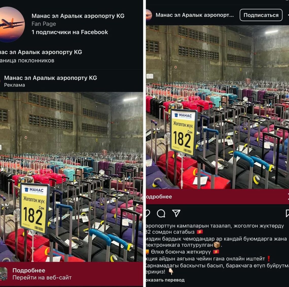Tap the comment speech bubble icon
The width and height of the screenshot is (289, 287).
pos(161,213)
